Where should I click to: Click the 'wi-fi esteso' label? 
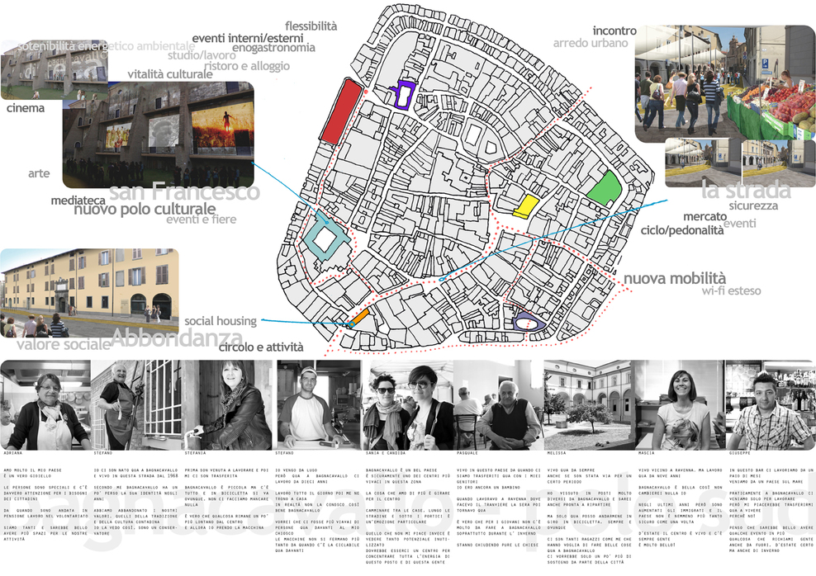tap(731, 291)
